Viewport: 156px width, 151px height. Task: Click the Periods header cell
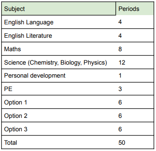[x=135, y=9]
